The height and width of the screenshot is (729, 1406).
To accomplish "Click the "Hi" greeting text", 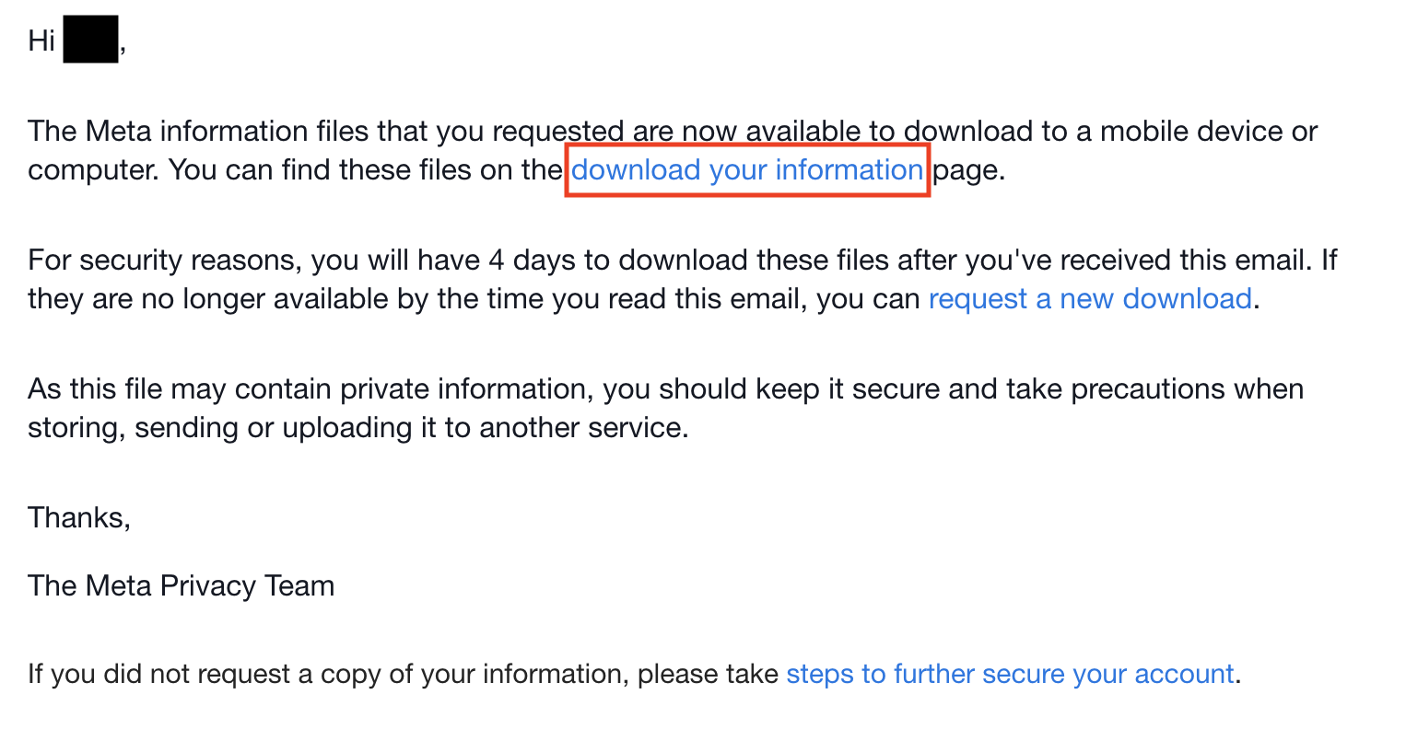I will pos(41,41).
